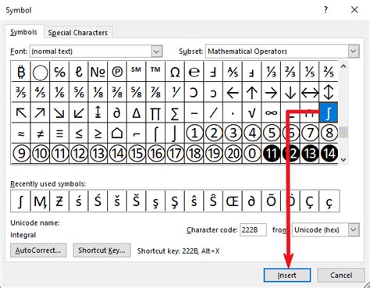Pick Ō with macron in recent symbols
This screenshot has height=288, width=370.
pyautogui.click(x=271, y=201)
